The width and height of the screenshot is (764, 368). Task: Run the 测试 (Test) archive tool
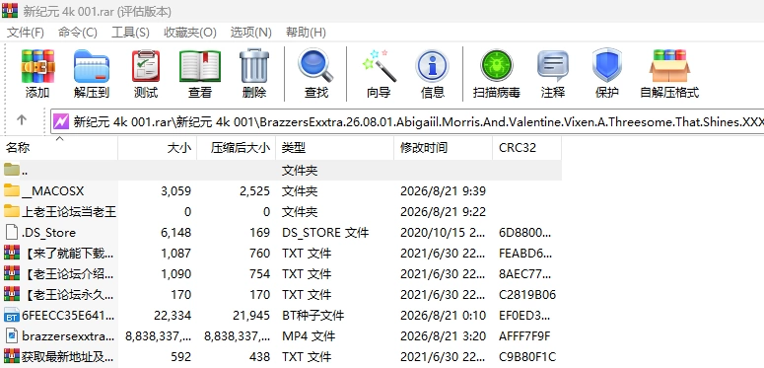pyautogui.click(x=146, y=73)
